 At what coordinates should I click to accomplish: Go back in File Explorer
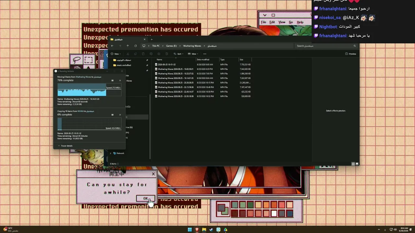coord(112,46)
